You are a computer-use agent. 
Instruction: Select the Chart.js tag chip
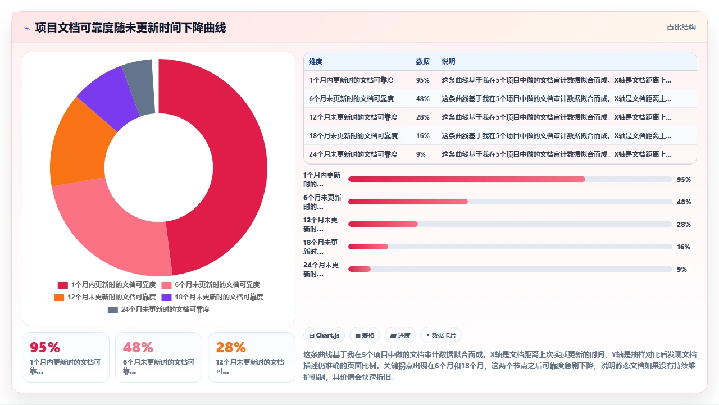click(x=324, y=335)
